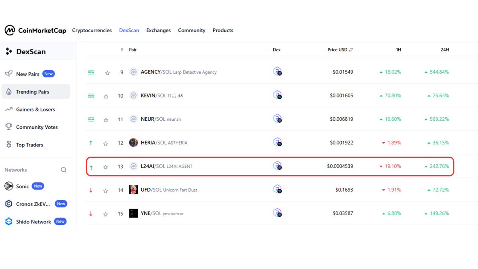Click the Cronos ZkEVM logo icon

tap(9, 204)
